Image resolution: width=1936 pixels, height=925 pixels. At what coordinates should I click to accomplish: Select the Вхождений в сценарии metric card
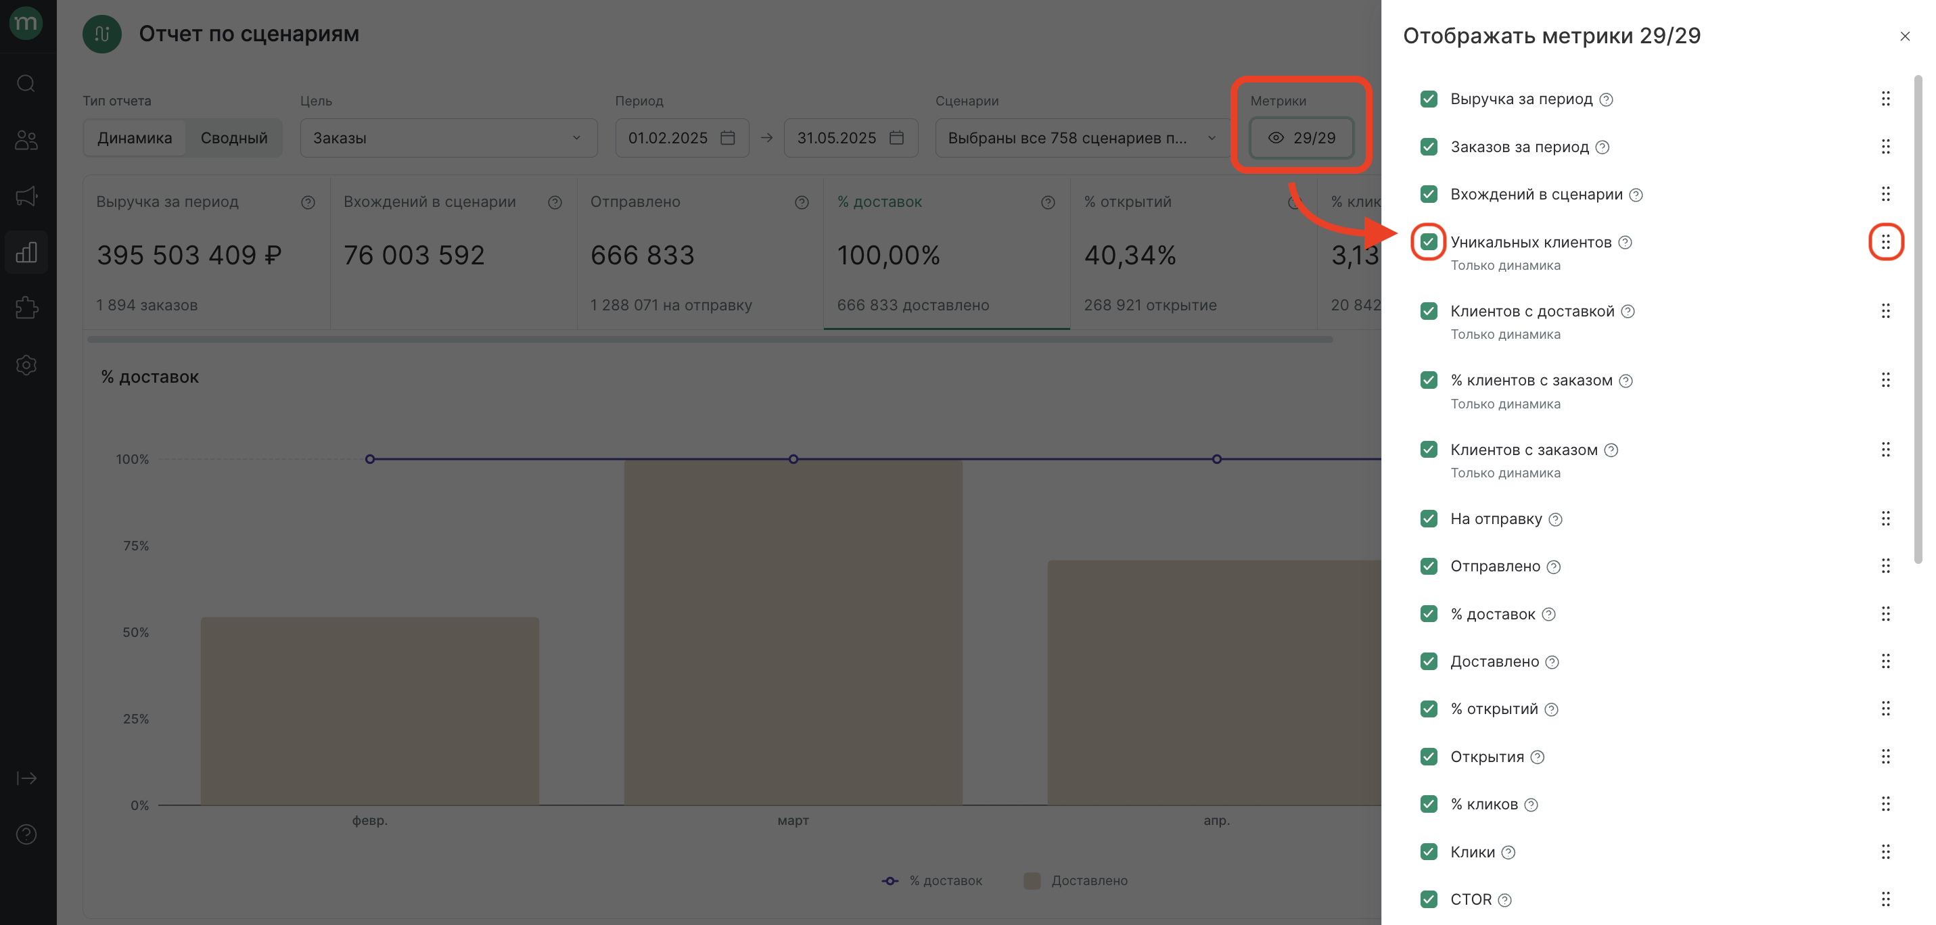453,252
